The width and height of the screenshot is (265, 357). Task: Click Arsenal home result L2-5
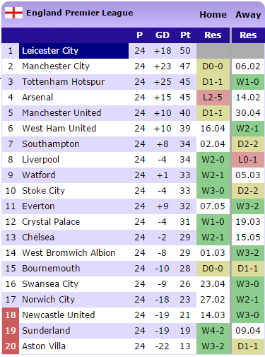(x=213, y=98)
